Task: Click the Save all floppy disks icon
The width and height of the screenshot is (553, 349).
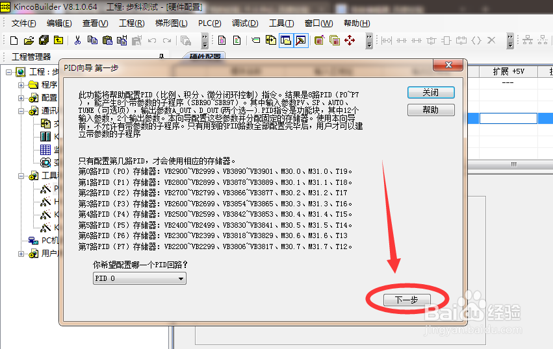Action: coord(44,40)
